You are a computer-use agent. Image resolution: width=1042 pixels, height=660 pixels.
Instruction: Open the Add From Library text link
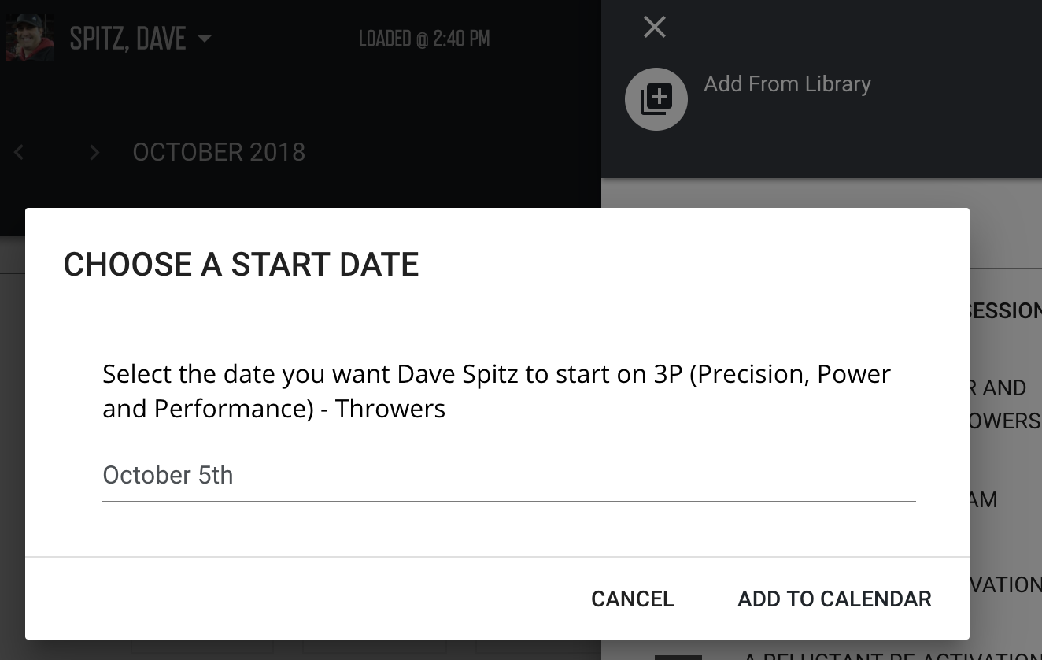(787, 84)
